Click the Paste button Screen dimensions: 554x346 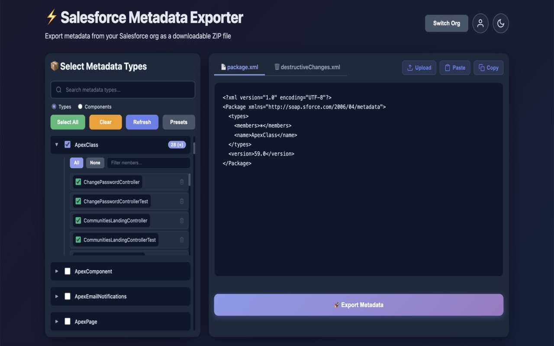[x=455, y=67]
